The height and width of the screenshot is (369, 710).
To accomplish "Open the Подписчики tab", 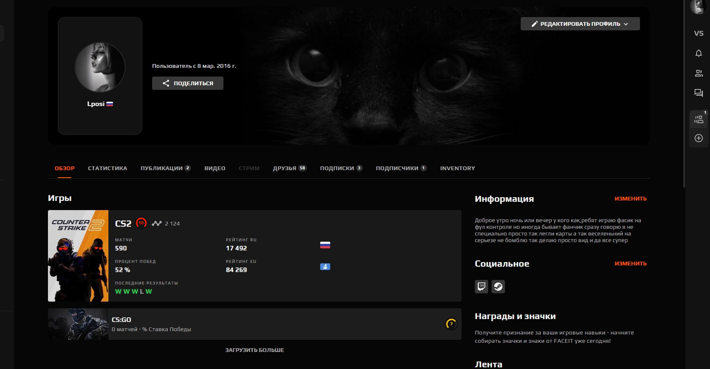I will [x=401, y=168].
